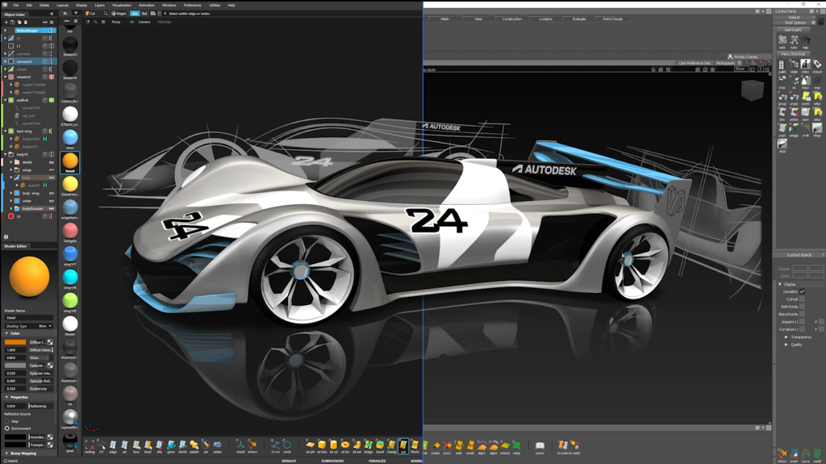Image resolution: width=826 pixels, height=464 pixels.
Task: Toggle the Deviation checkbox in Display section
Action: tap(802, 291)
